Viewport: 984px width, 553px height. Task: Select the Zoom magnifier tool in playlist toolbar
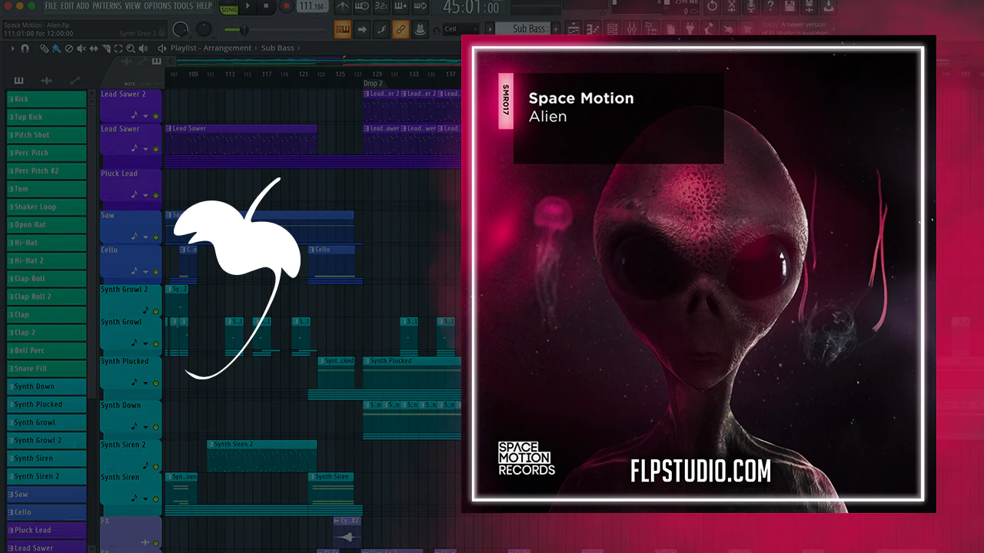tap(131, 48)
